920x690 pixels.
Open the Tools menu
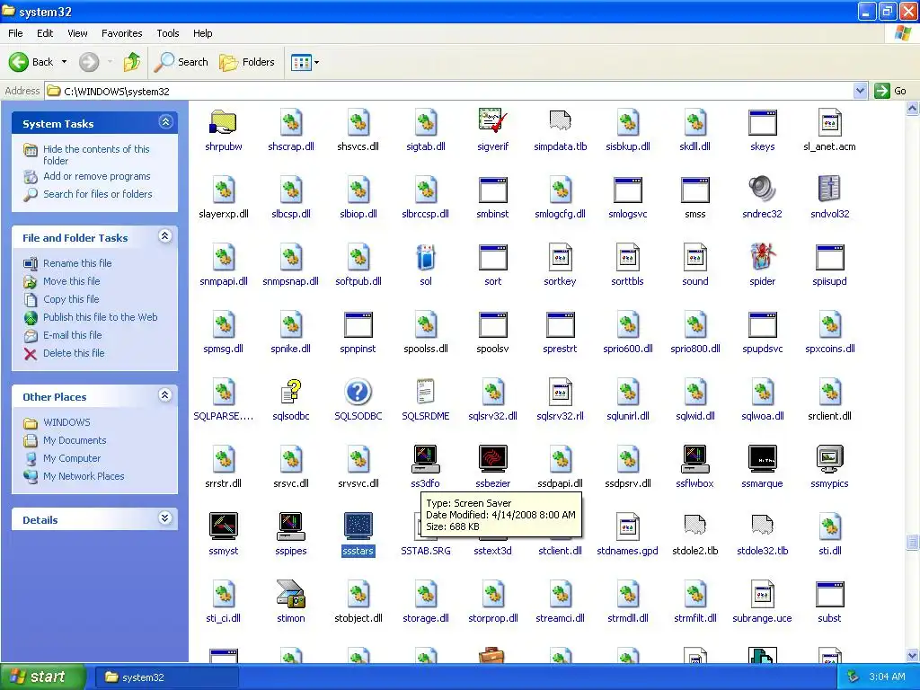pyautogui.click(x=168, y=33)
